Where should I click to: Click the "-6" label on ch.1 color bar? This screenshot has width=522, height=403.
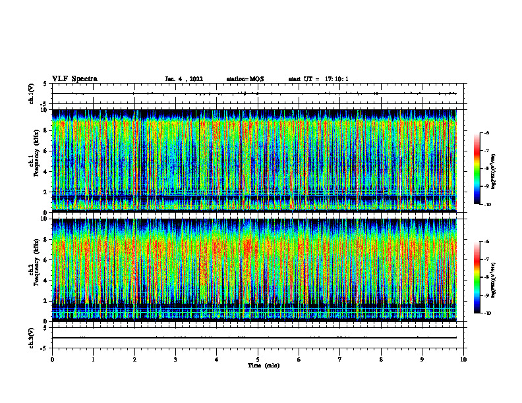486,132
